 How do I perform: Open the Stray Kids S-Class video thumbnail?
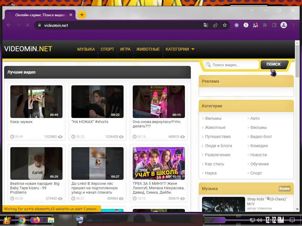[x=224, y=204]
